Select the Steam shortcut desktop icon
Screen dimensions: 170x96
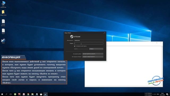pyautogui.click(x=3, y=41)
